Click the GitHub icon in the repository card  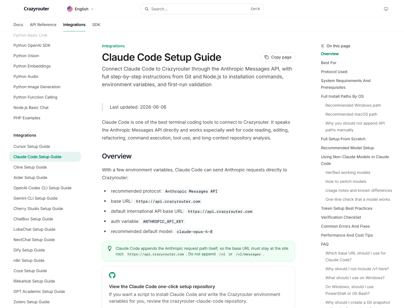(112, 275)
